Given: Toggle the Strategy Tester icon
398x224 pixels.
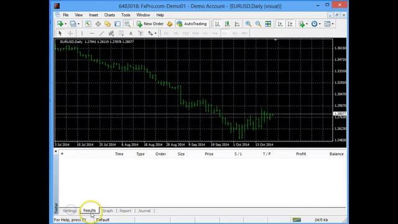Looking at the screenshot, I should pos(127,24).
